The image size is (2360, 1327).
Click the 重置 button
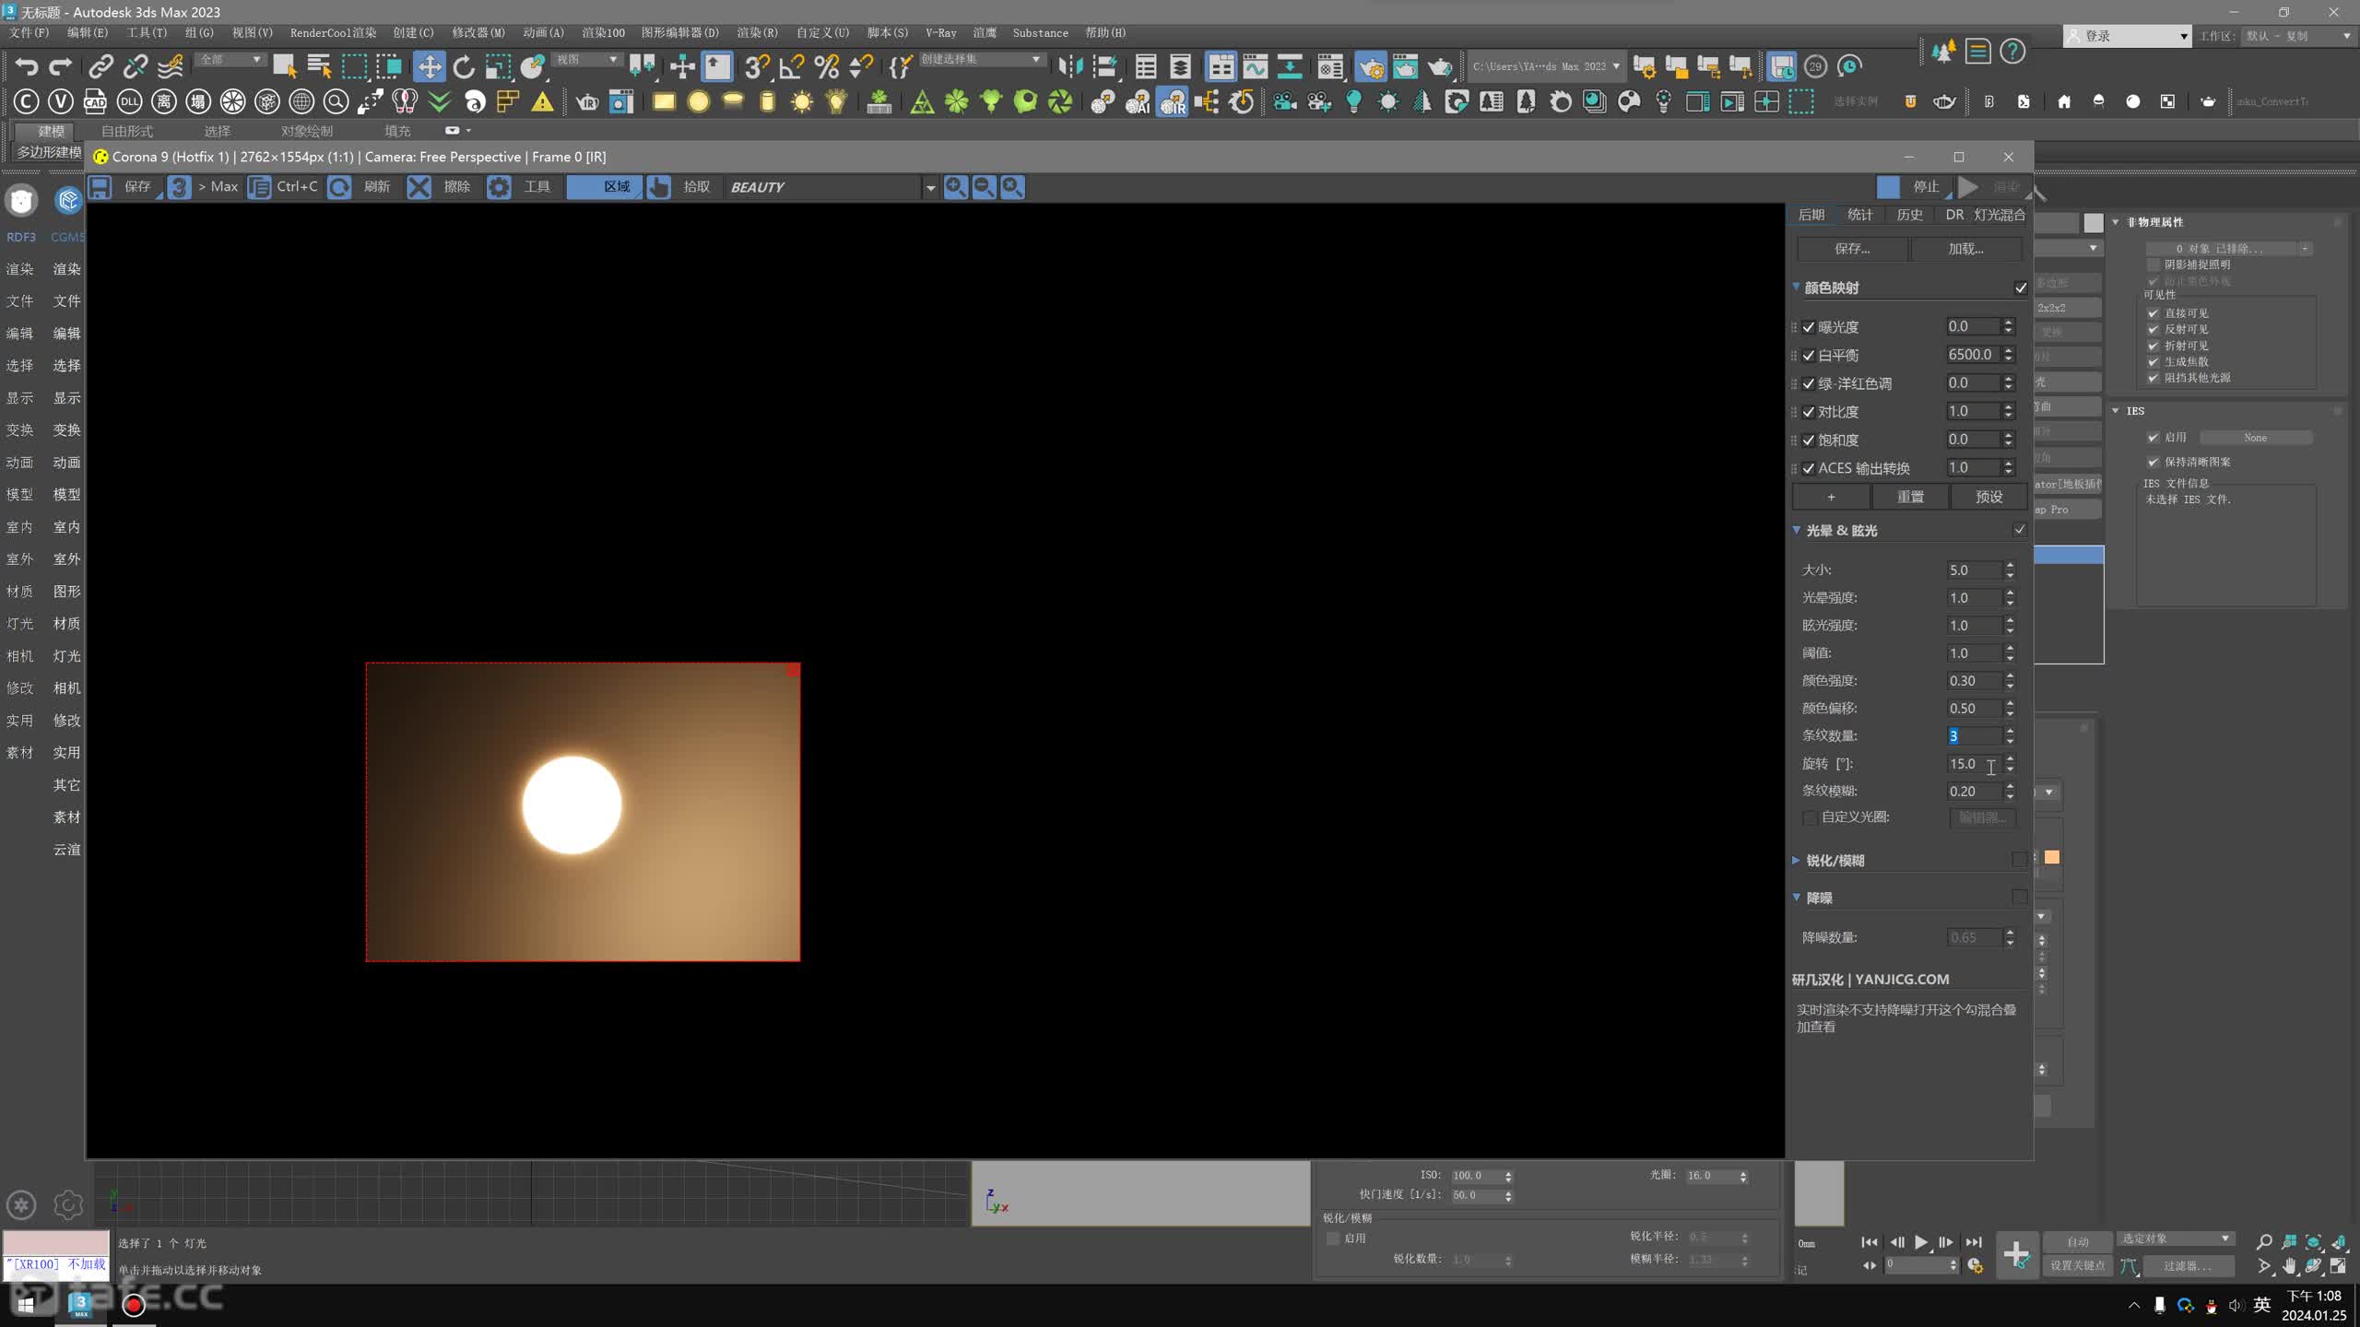[x=1910, y=497]
